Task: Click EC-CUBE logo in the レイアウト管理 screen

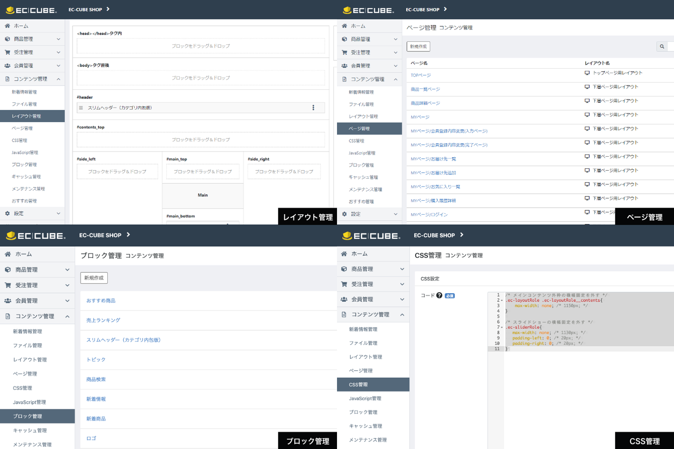Action: coord(31,10)
